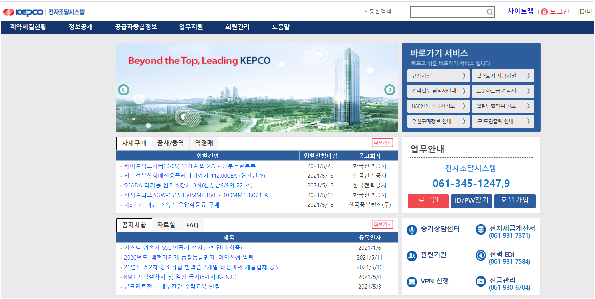Click the 입찰건명 column header
Image resolution: width=595 pixels, height=299 pixels.
click(208, 156)
